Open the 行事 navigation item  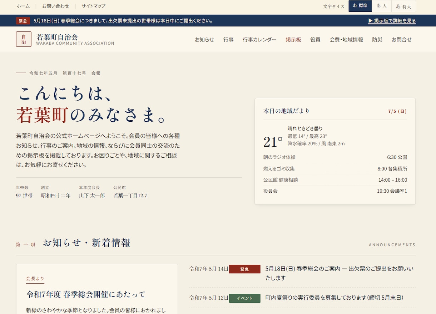point(228,40)
